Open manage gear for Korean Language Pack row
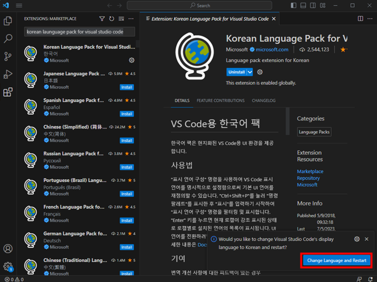Screen dimensions: 377x282 [131, 60]
